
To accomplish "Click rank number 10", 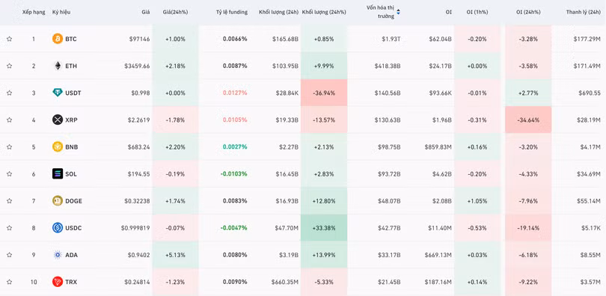I will (34, 282).
